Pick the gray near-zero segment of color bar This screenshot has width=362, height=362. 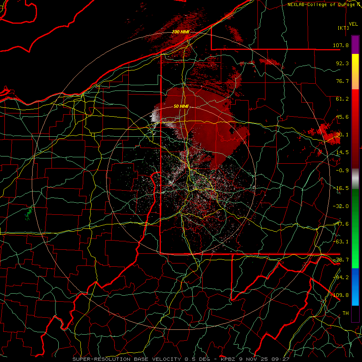point(355,179)
